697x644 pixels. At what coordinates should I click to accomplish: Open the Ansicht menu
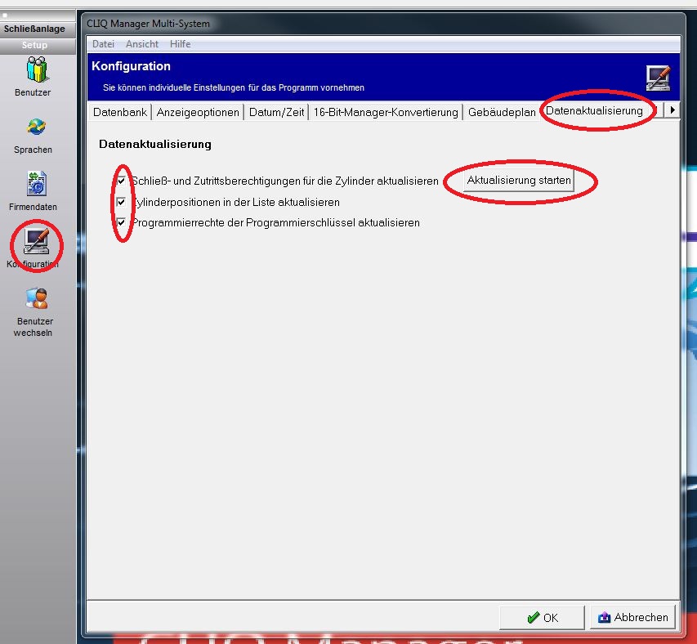(142, 44)
